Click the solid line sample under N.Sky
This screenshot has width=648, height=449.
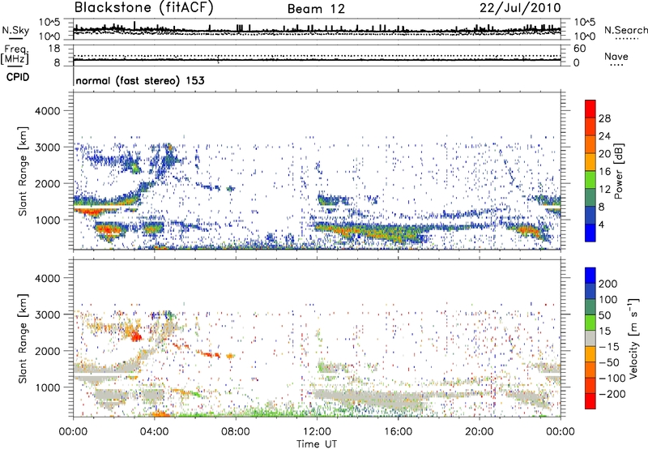pyautogui.click(x=15, y=38)
